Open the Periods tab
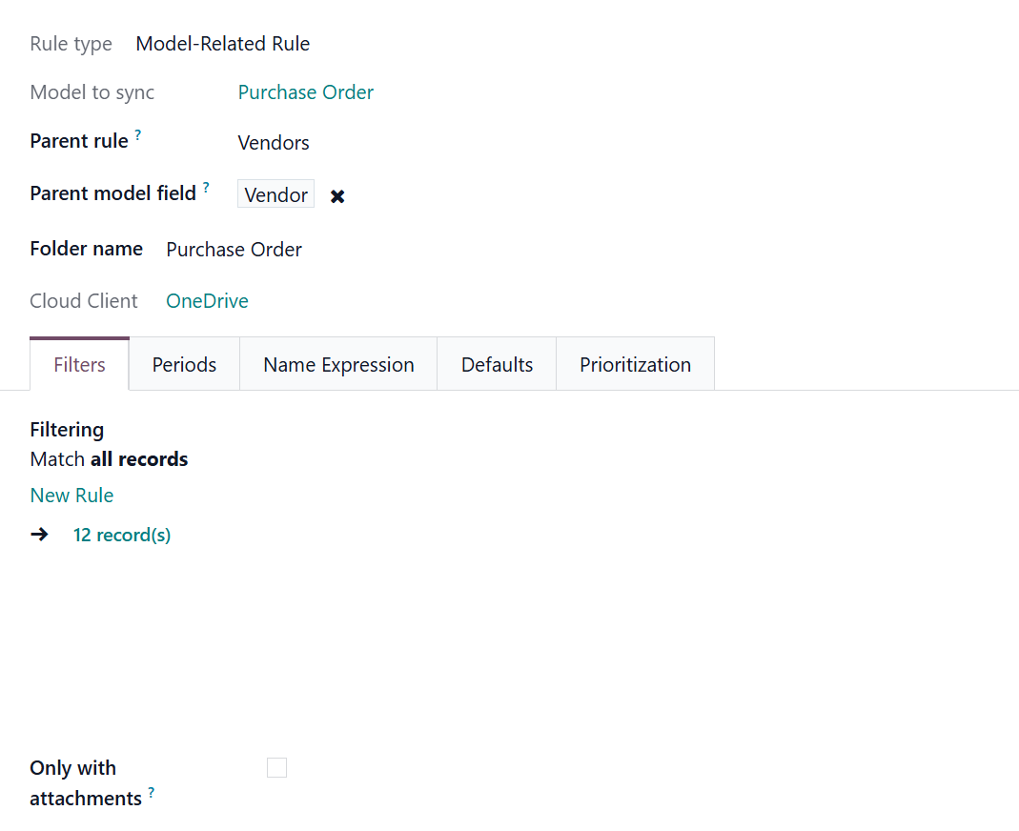The height and width of the screenshot is (831, 1019). pyautogui.click(x=184, y=365)
